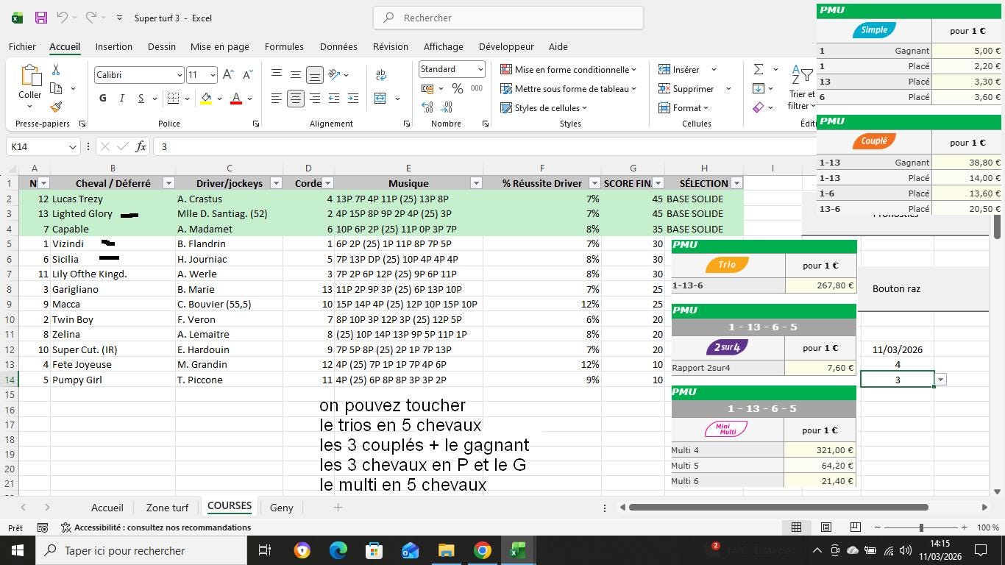Image resolution: width=1005 pixels, height=565 pixels.
Task: Expand the Name Box dropdown
Action: (x=72, y=146)
